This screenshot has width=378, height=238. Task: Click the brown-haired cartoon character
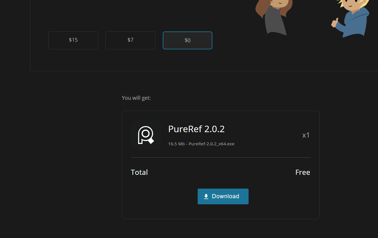pyautogui.click(x=274, y=17)
